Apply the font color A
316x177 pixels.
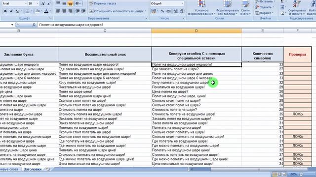tap(46, 11)
